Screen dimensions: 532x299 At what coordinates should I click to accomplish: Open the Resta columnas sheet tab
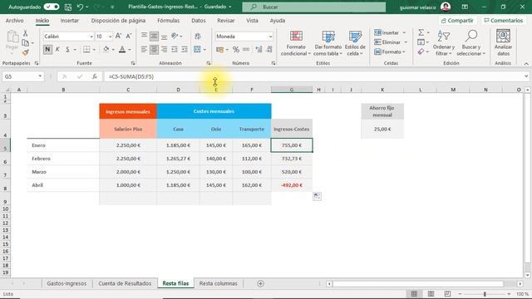(x=218, y=283)
